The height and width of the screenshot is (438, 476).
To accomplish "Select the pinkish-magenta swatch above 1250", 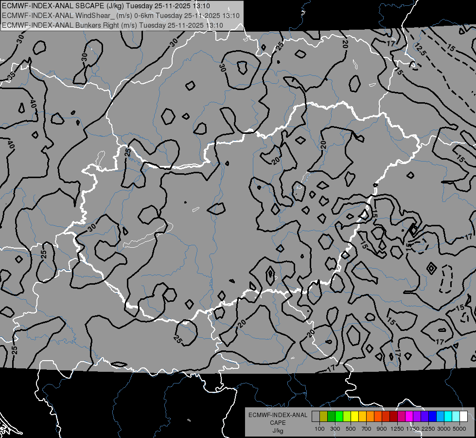I will pyautogui.click(x=401, y=417).
